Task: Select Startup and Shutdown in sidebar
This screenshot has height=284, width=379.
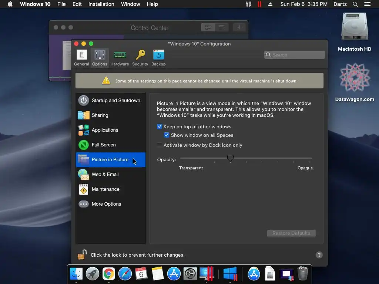Action: click(111, 101)
